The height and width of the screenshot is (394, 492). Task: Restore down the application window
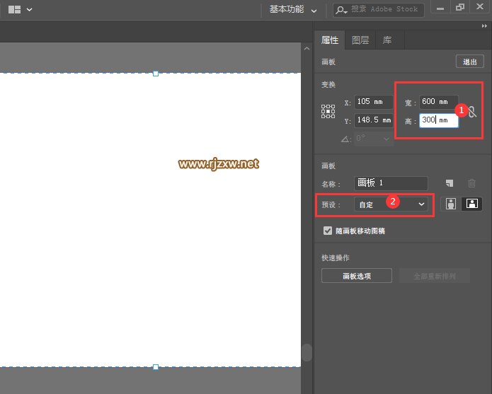click(x=460, y=7)
